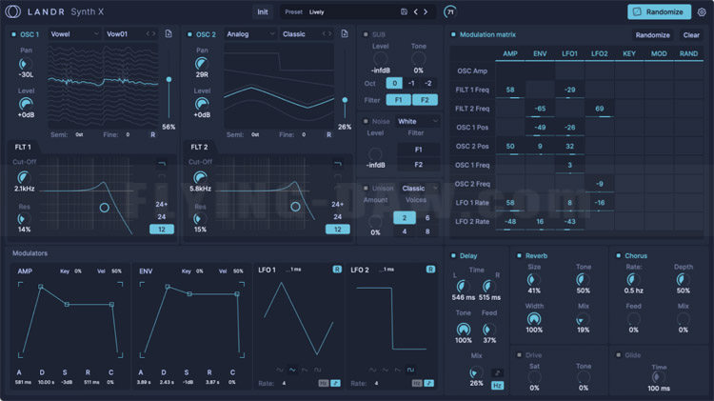This screenshot has width=714, height=401.
Task: Load a wavetable file for OSC 2
Action: [x=345, y=33]
